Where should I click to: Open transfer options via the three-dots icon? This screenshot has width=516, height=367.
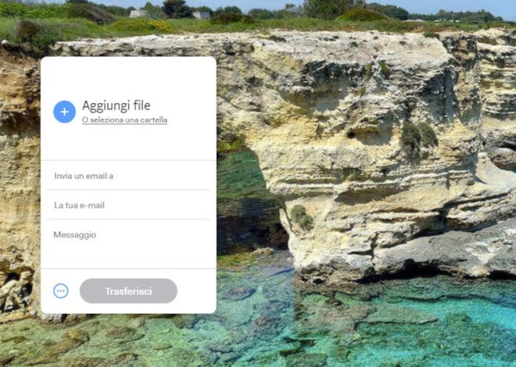coord(61,290)
